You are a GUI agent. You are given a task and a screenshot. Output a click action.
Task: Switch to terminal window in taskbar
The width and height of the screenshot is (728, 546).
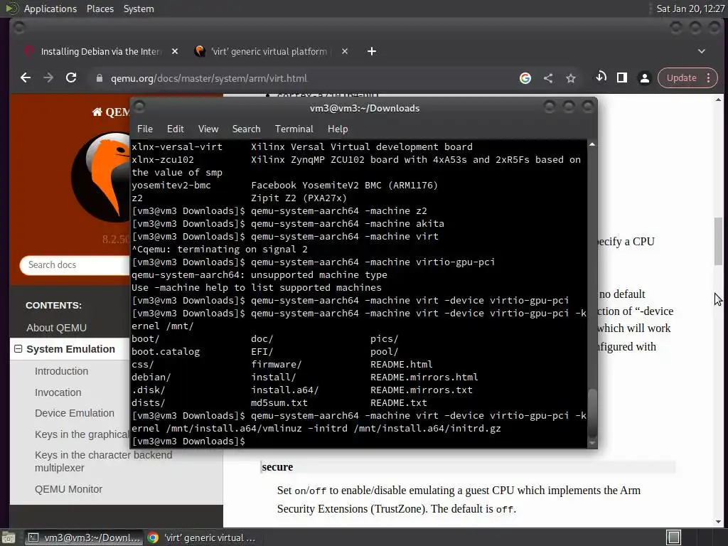84,537
